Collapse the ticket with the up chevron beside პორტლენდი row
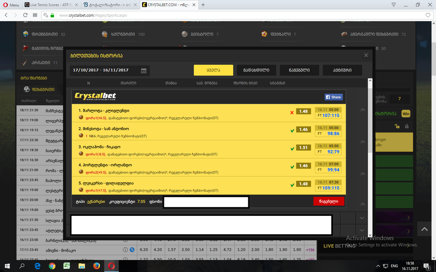 pos(363,174)
